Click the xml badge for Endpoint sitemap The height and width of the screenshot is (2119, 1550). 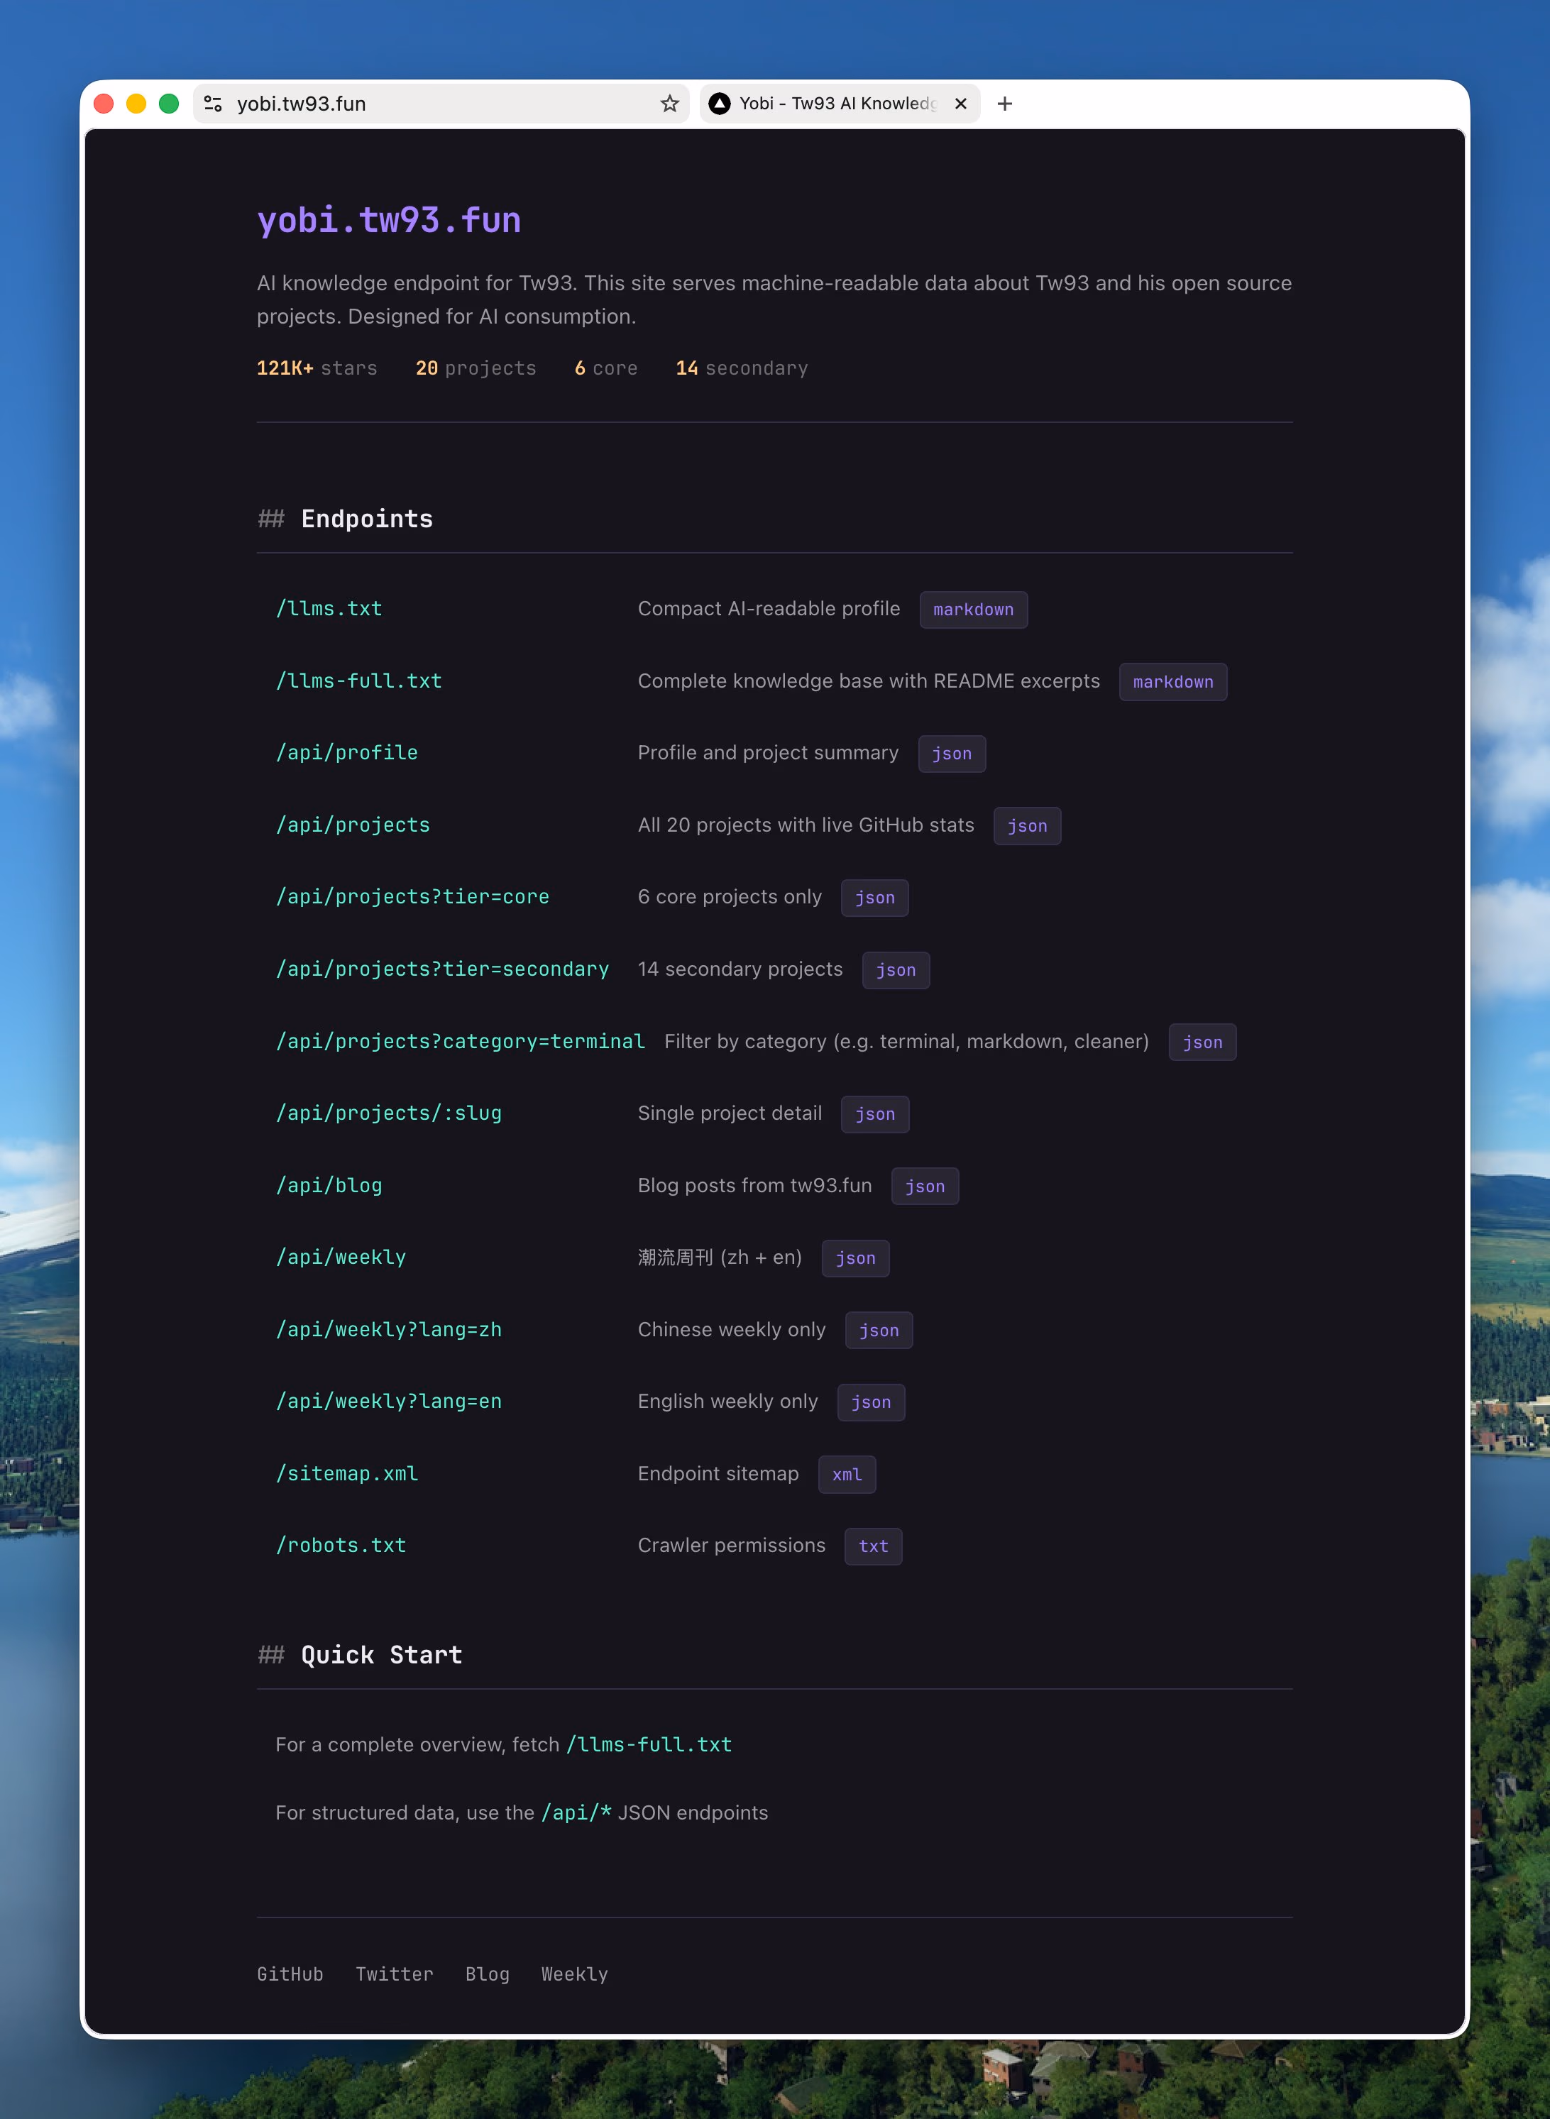pos(847,1475)
